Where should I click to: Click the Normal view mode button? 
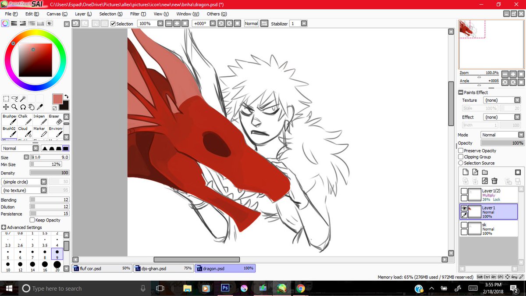point(251,24)
